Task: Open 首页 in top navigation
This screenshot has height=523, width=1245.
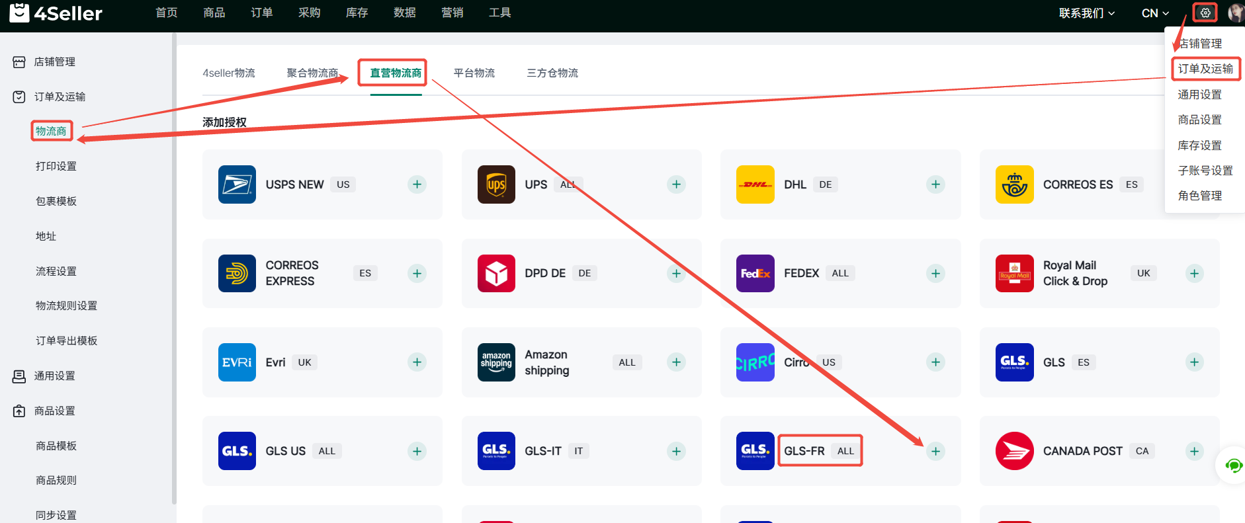Action: [167, 13]
